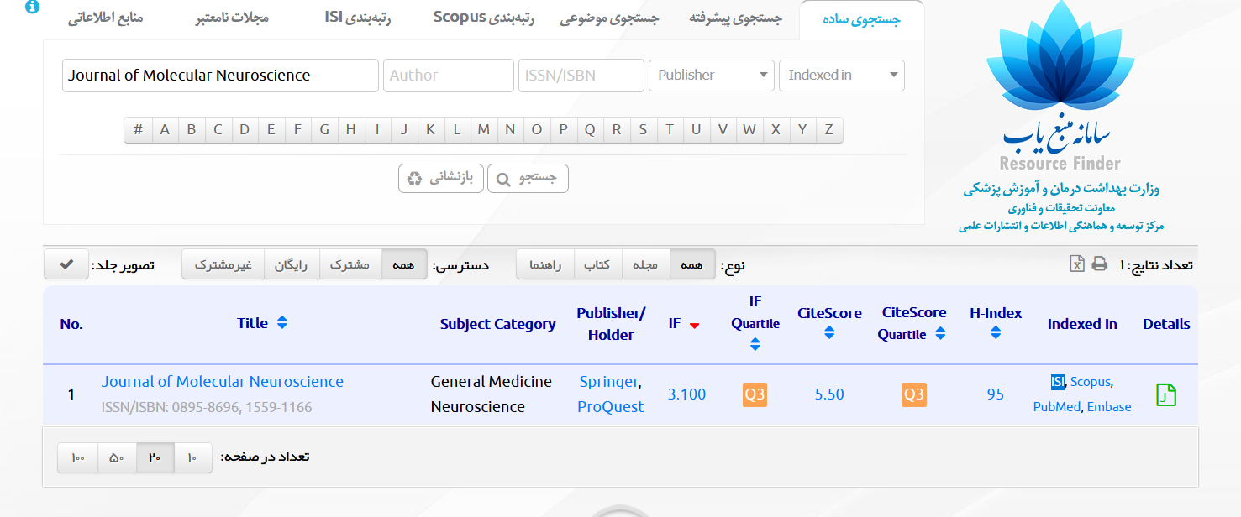Filter journals by letter M
Image resolution: width=1241 pixels, height=517 pixels.
point(483,129)
